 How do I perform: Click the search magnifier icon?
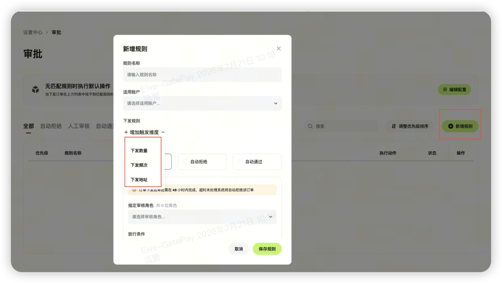click(x=310, y=126)
